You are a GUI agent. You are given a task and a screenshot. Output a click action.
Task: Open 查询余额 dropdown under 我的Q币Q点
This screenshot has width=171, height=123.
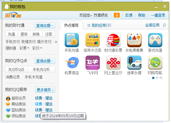click(45, 61)
